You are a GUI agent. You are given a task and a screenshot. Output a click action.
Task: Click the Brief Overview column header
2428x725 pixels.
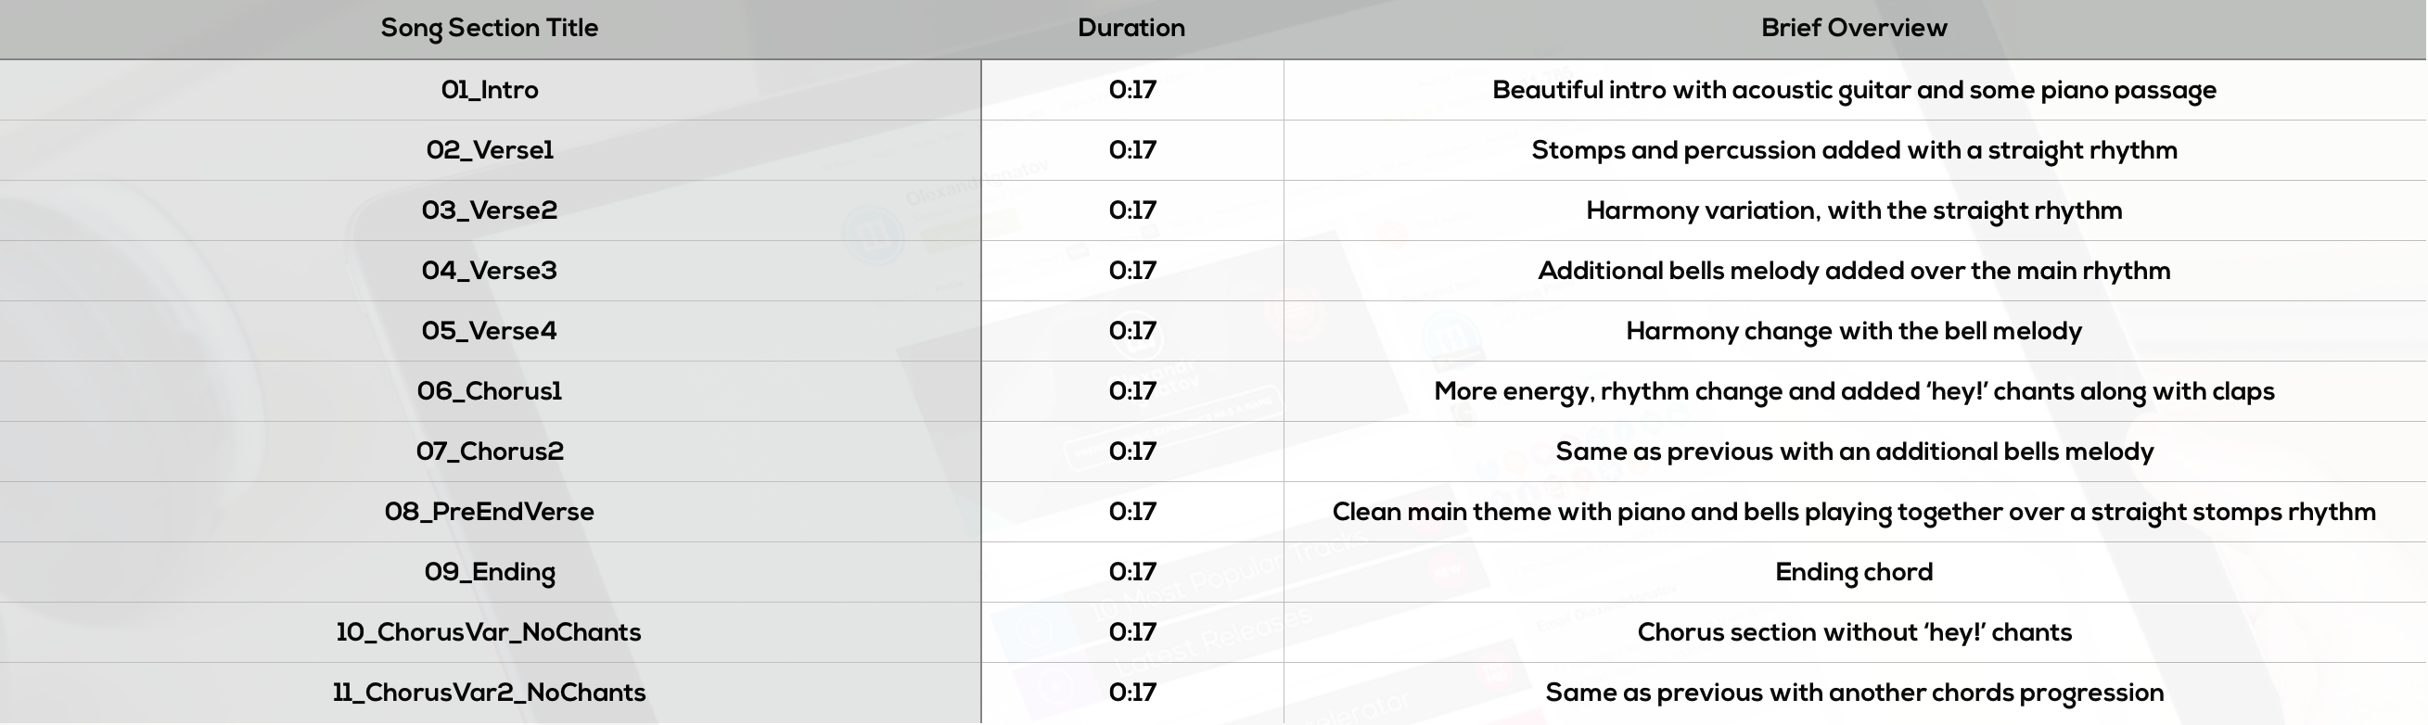(1854, 29)
